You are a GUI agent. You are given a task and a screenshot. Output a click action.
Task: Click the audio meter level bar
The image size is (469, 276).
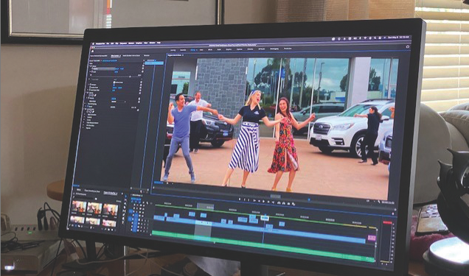[x=386, y=241]
